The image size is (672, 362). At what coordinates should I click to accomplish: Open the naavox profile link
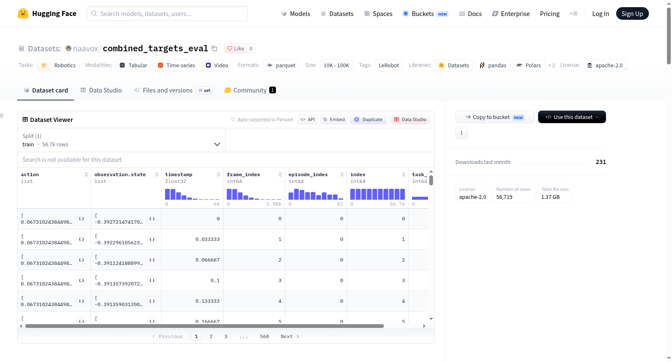point(86,48)
